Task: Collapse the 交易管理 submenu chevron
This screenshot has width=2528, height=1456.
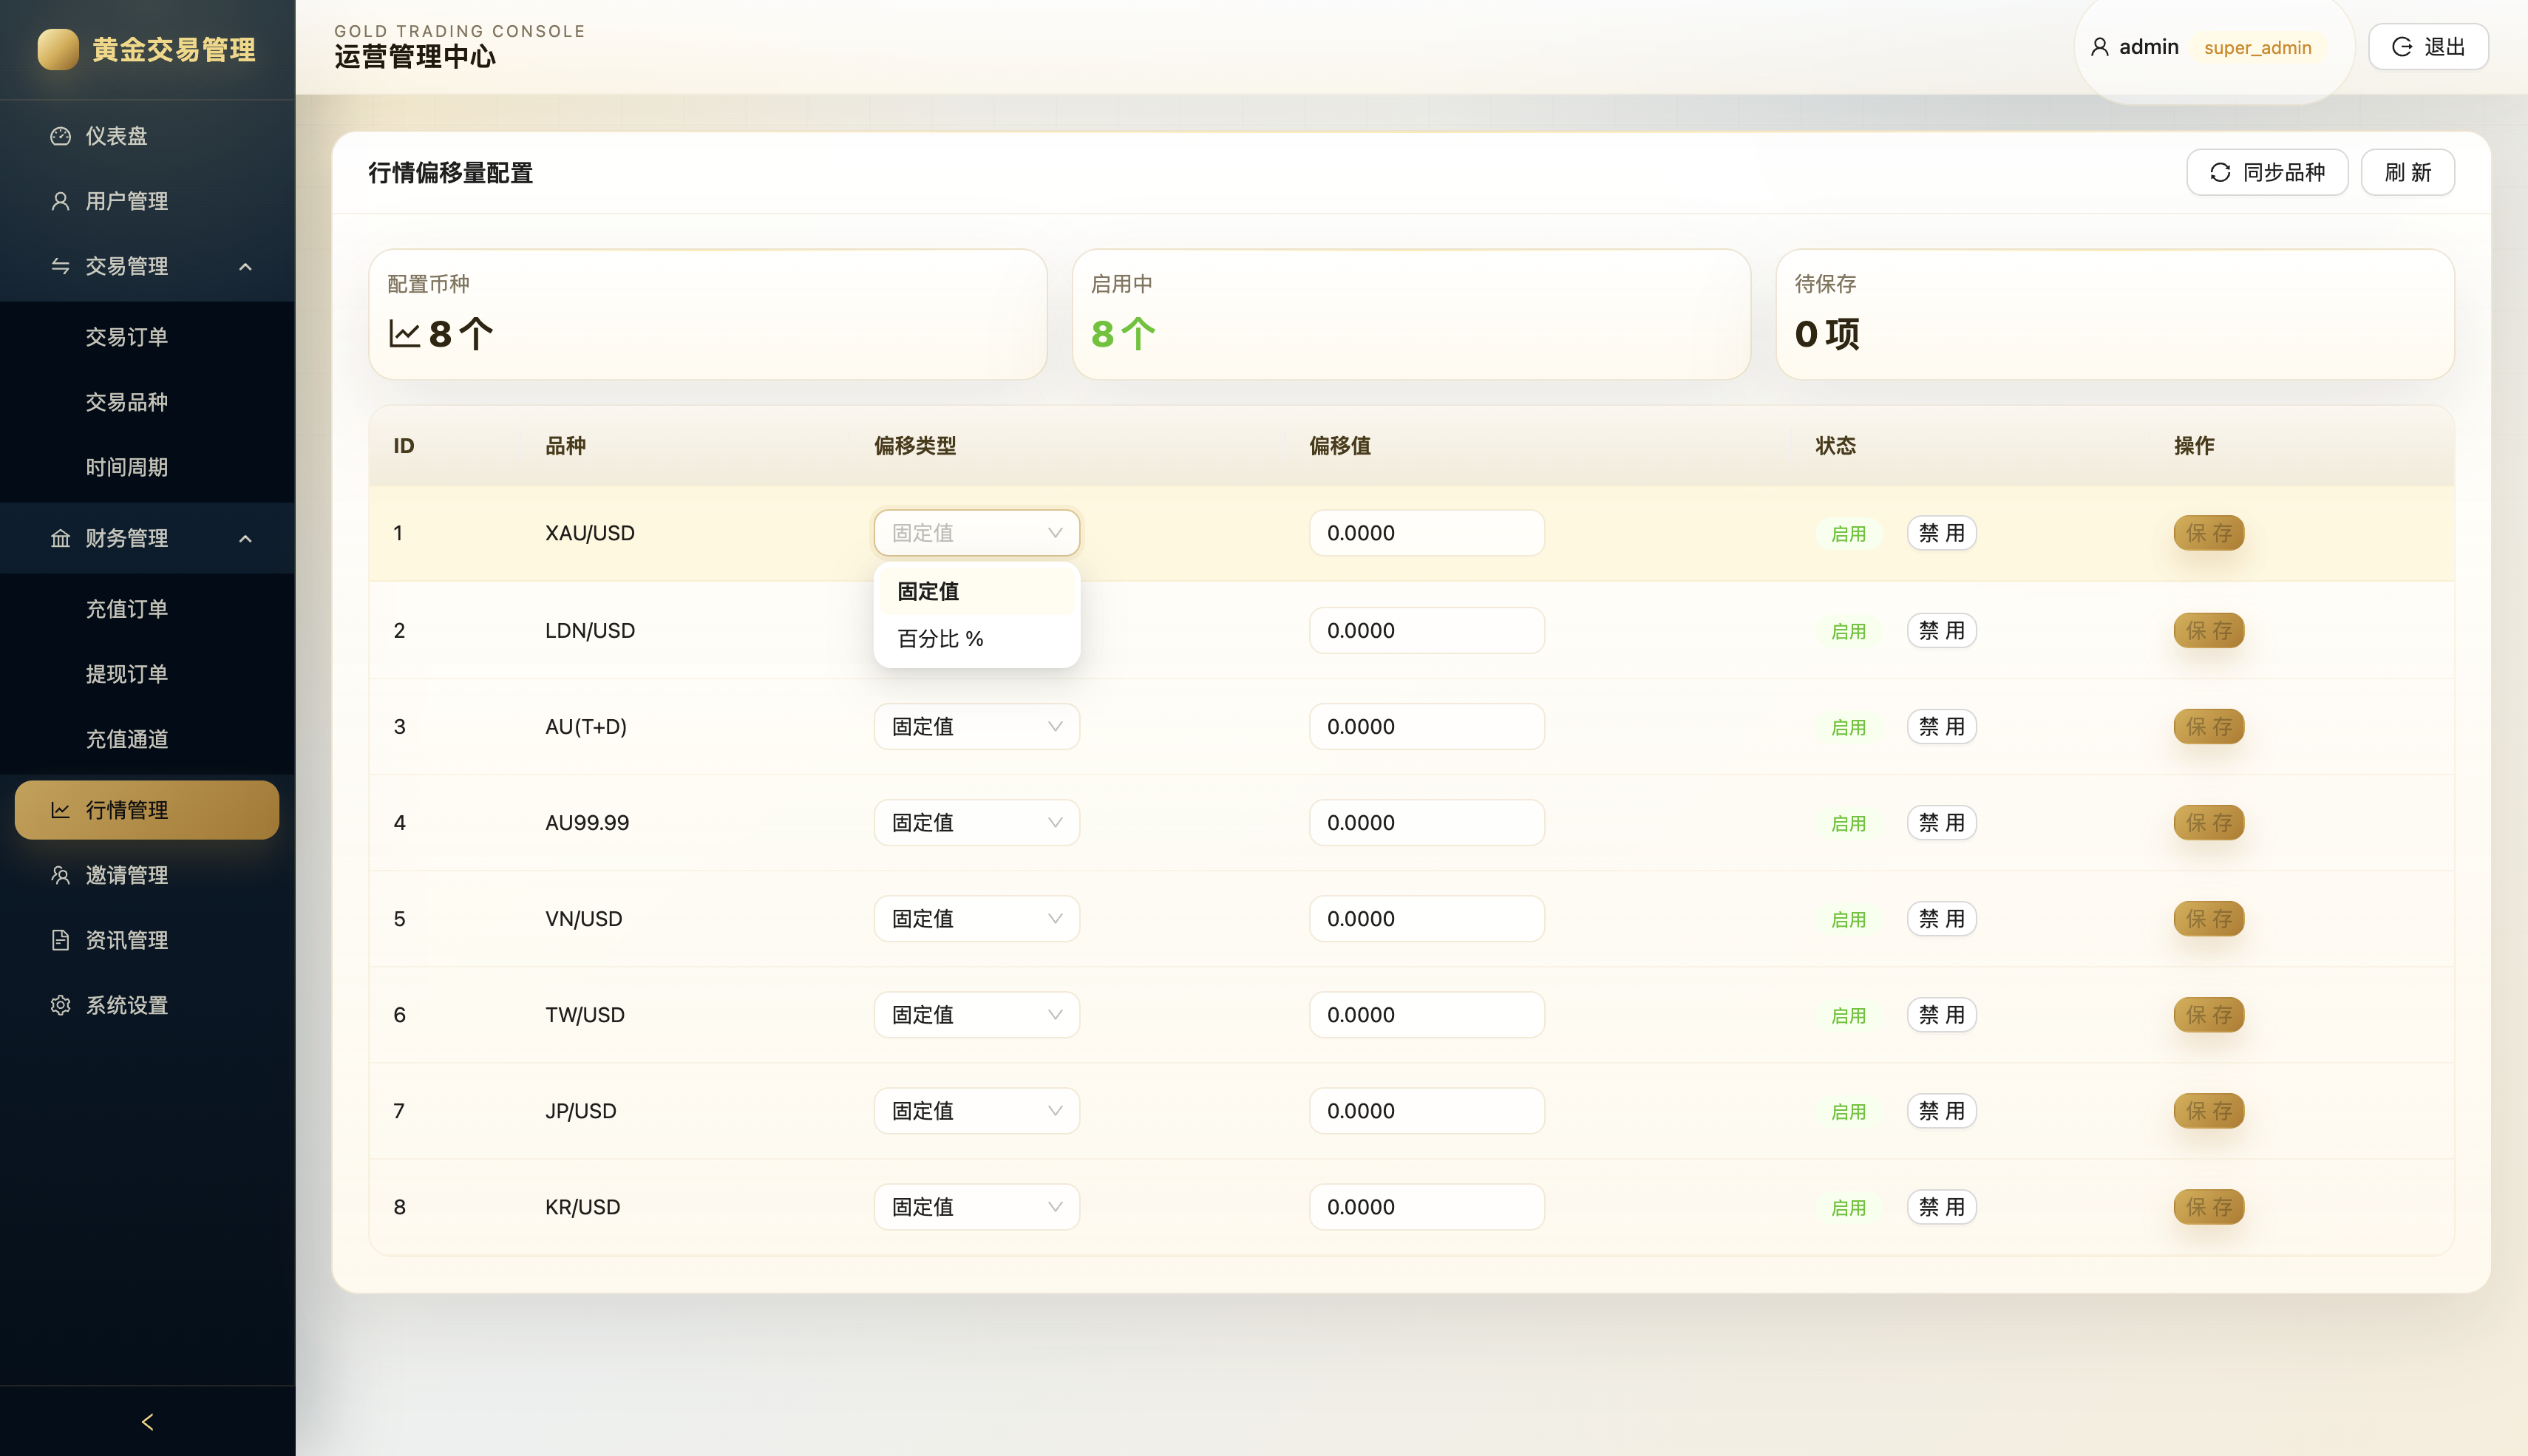Action: coord(245,266)
